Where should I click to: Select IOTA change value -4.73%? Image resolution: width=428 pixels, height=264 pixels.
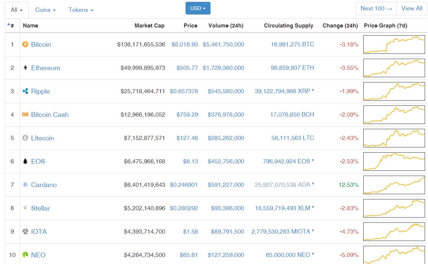tap(349, 232)
